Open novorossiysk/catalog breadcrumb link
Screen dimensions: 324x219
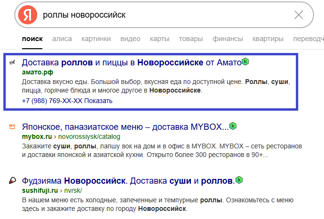89,136
